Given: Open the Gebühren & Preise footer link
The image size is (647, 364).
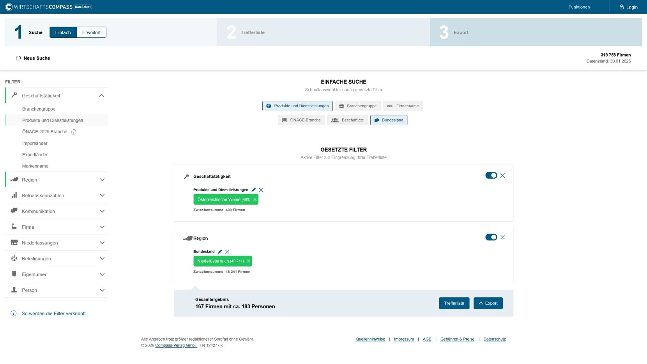Looking at the screenshot, I should (457, 339).
